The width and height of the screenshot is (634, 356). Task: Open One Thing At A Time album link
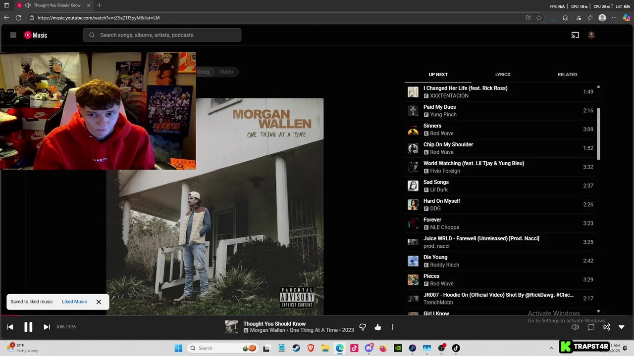click(x=315, y=330)
